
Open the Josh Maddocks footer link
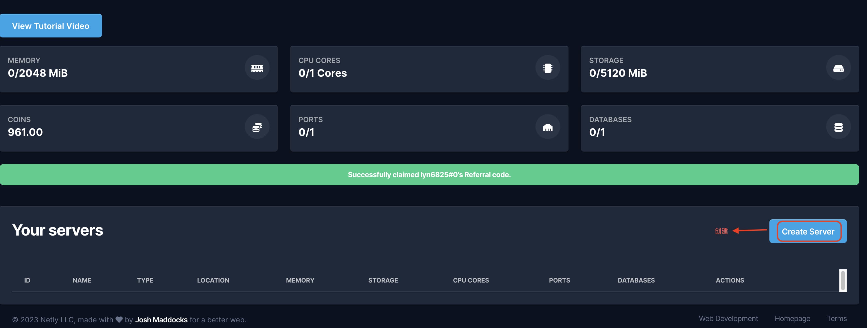point(161,319)
